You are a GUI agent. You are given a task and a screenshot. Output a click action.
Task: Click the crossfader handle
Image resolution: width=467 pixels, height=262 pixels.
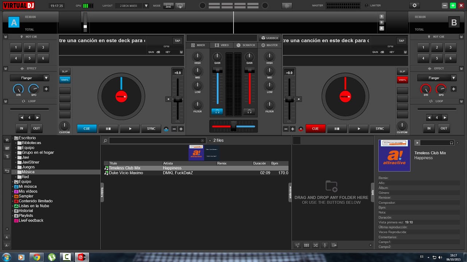pos(233,126)
